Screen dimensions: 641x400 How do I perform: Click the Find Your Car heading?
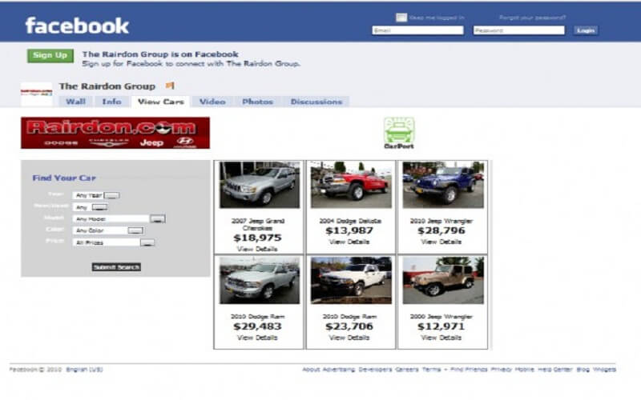click(x=64, y=178)
